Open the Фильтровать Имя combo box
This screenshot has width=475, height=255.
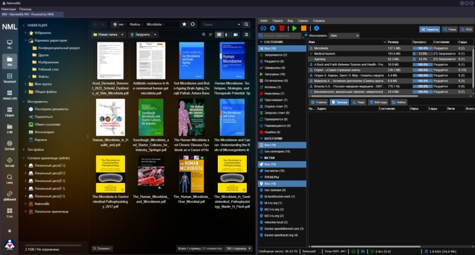tap(344, 35)
